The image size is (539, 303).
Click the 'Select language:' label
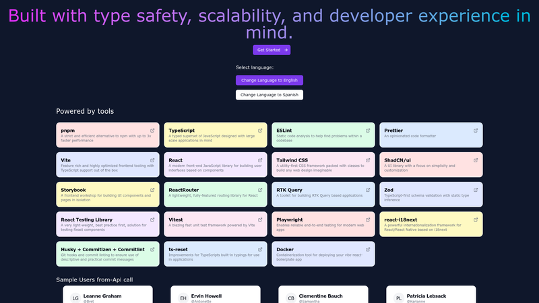(255, 67)
